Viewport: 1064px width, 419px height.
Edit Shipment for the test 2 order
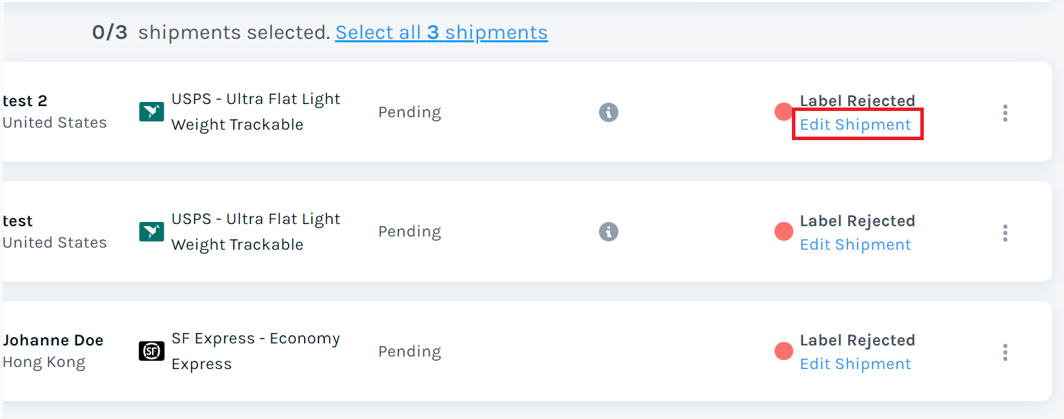(856, 124)
